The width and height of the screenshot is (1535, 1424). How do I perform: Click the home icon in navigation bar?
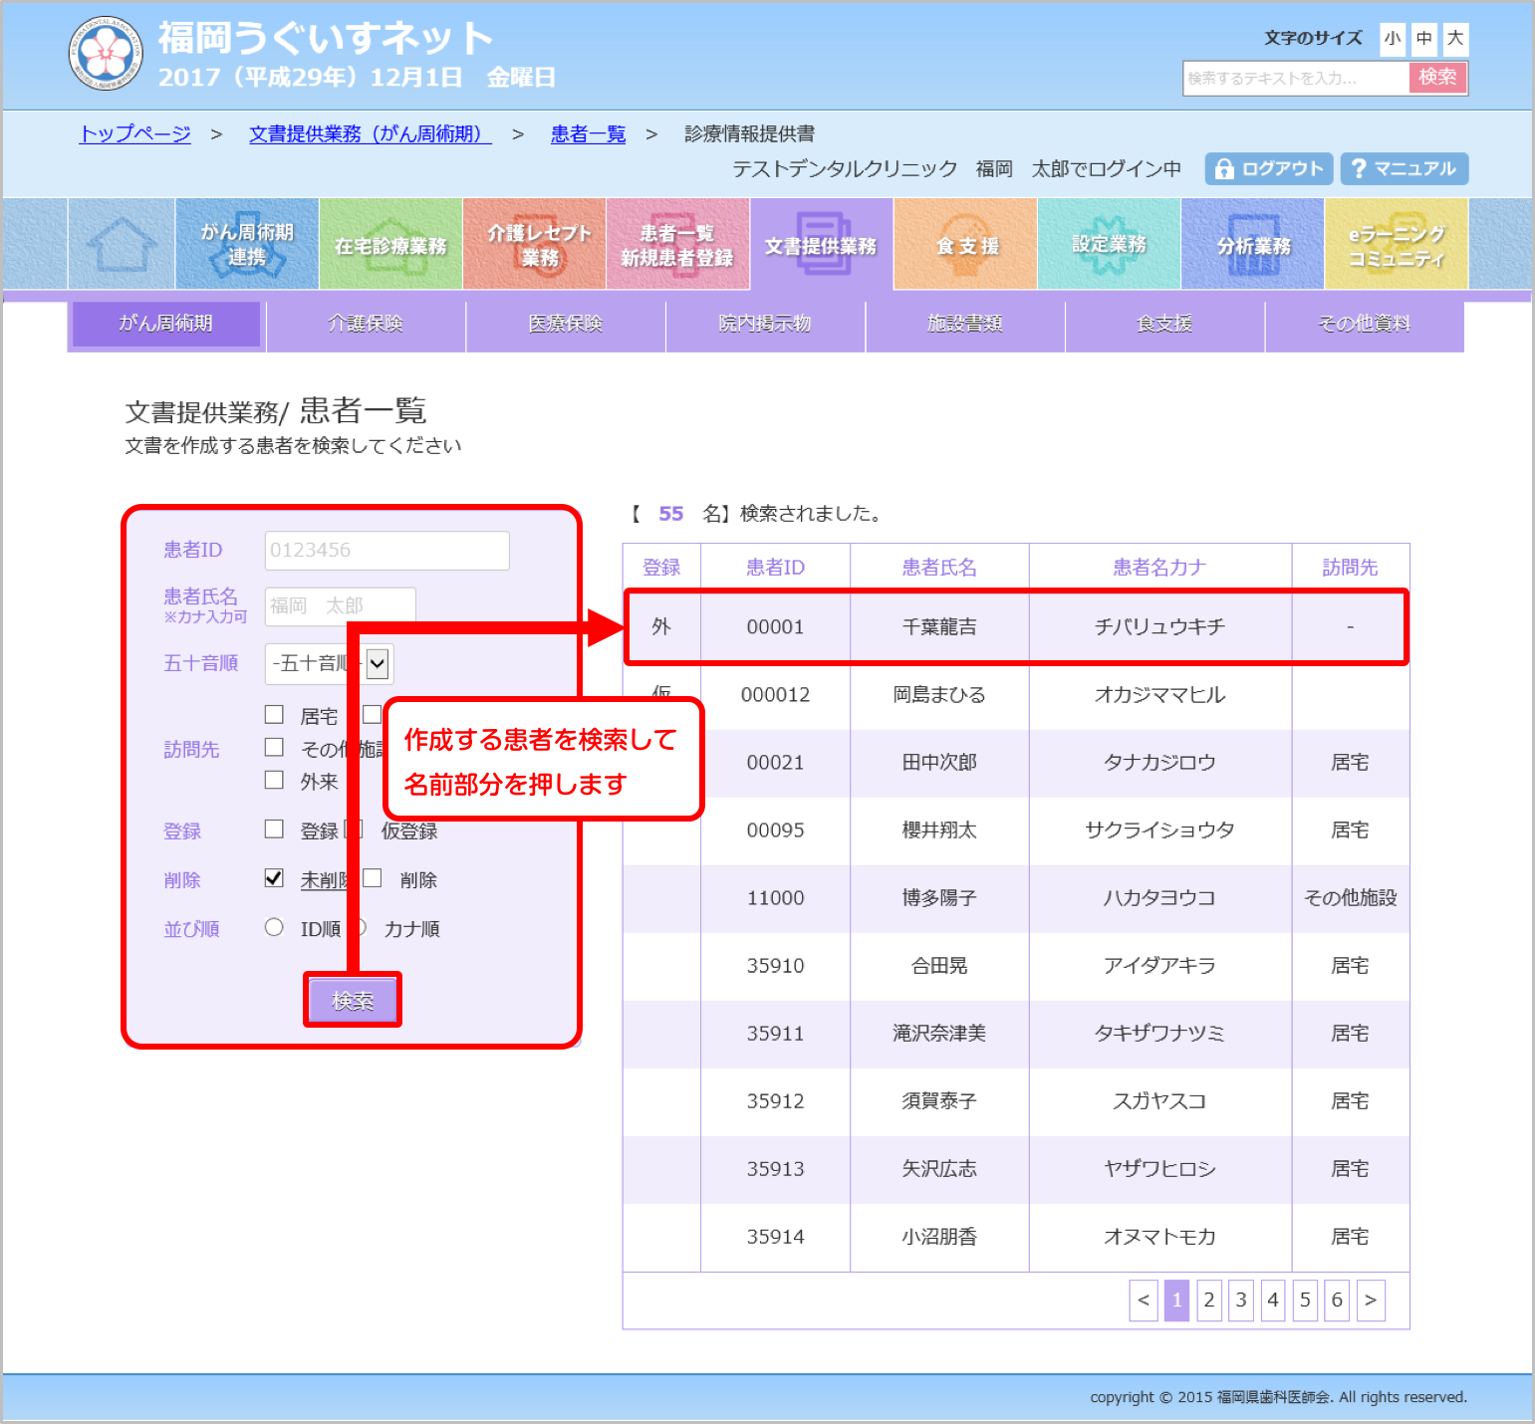click(122, 244)
